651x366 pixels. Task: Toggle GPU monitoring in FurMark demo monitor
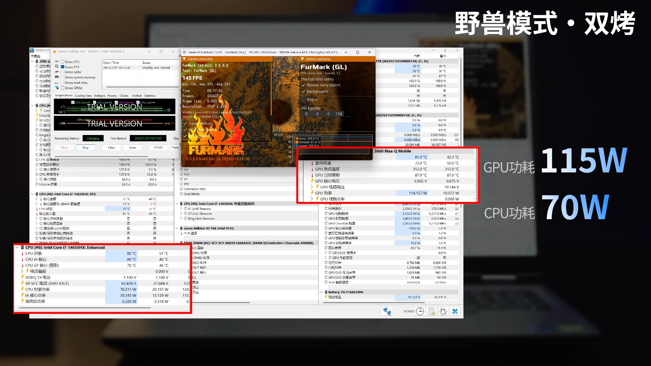coord(185,130)
